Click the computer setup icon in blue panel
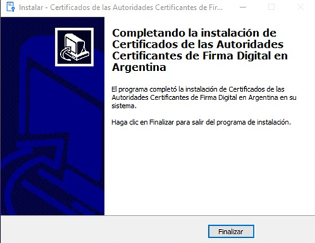Image resolution: width=315 pixels, height=243 pixels. (74, 47)
